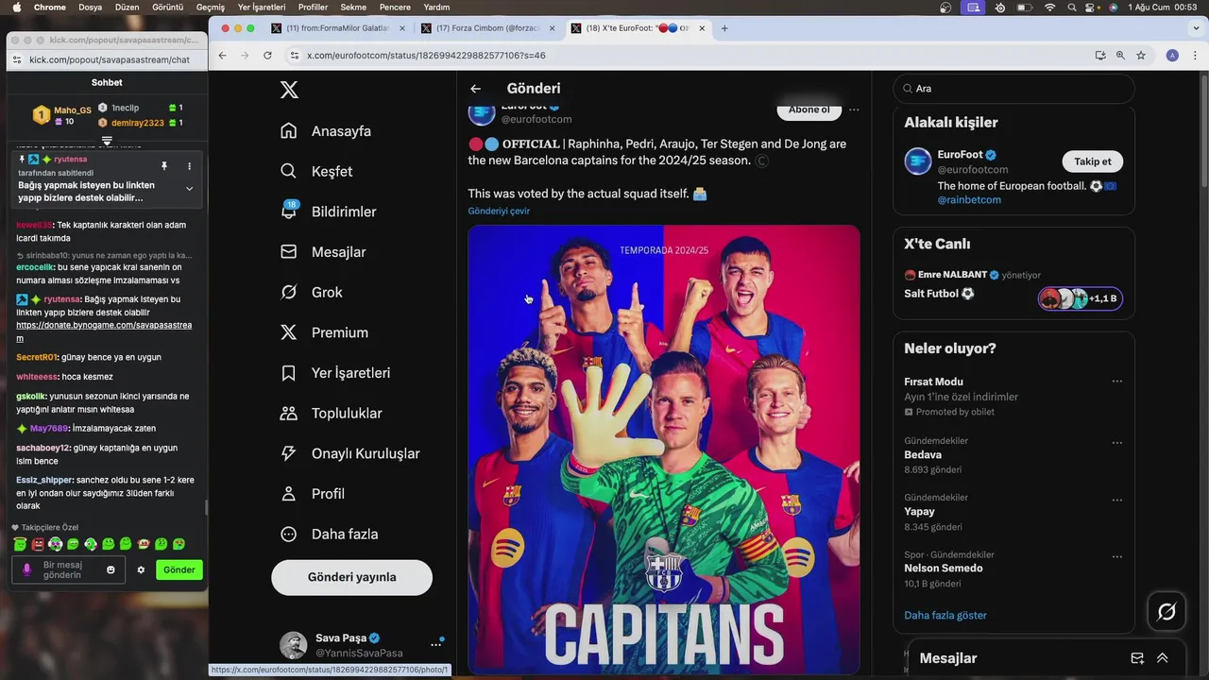This screenshot has width=1209, height=680.
Task: Unpin the pinned chat message
Action: click(164, 166)
